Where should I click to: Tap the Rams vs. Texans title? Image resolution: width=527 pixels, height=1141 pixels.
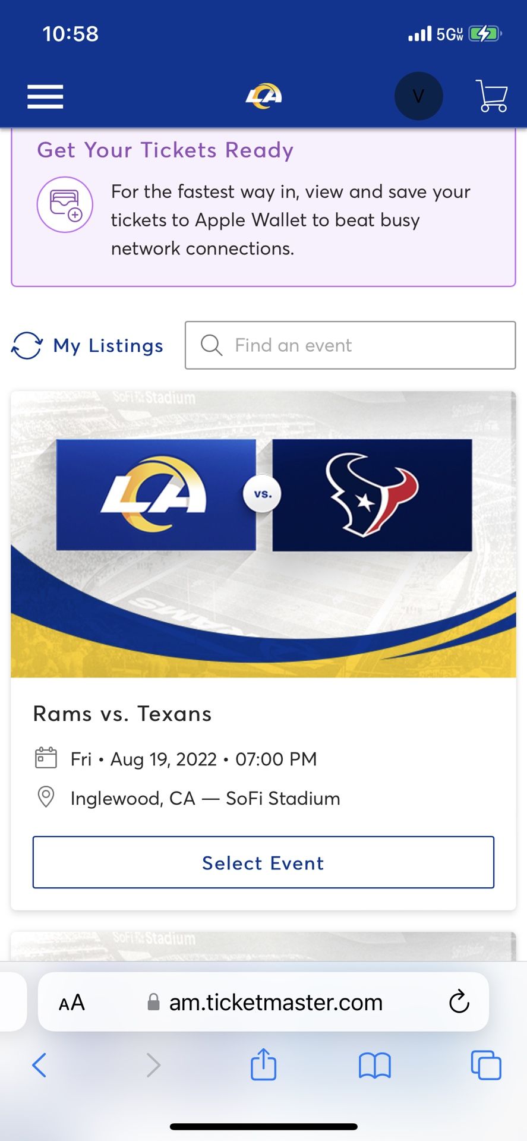pyautogui.click(x=122, y=714)
